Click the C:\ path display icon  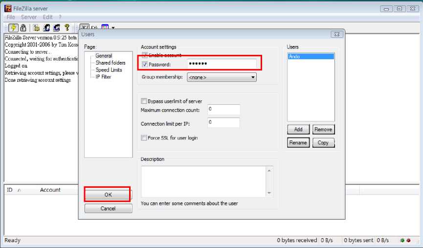click(x=94, y=28)
